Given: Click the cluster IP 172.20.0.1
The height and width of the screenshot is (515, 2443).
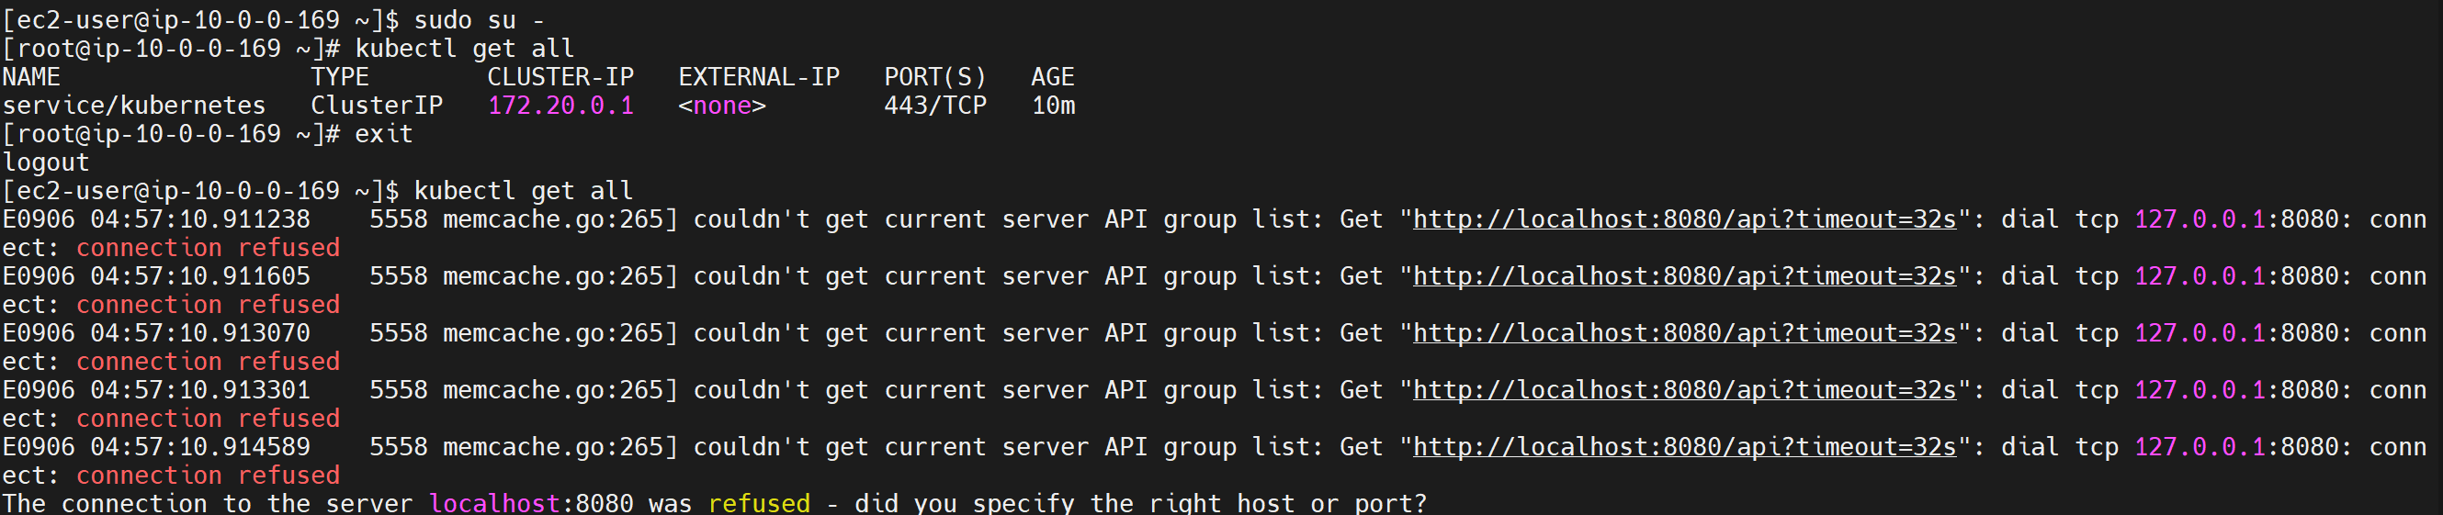Looking at the screenshot, I should [560, 106].
